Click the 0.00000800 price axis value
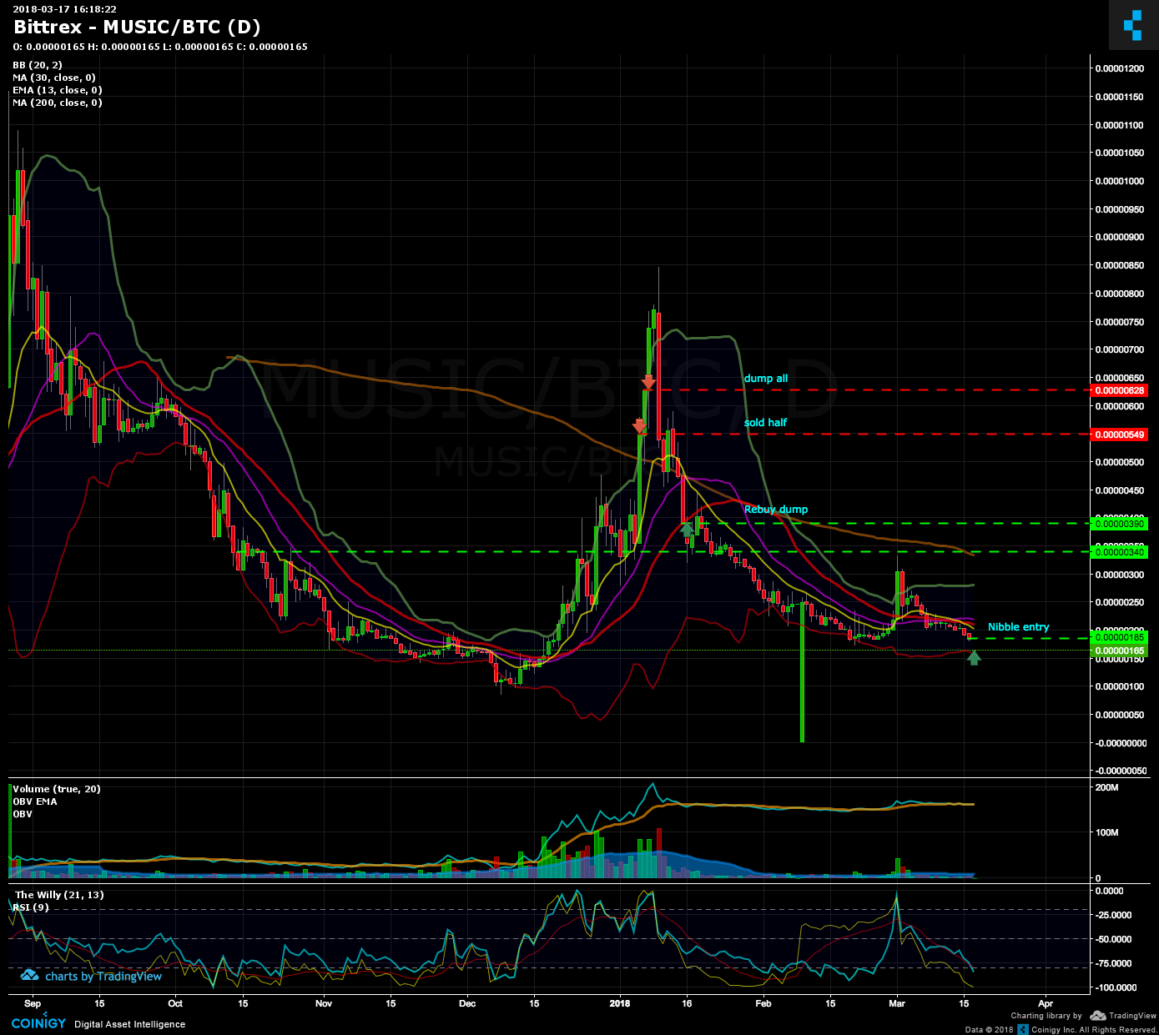This screenshot has height=1035, width=1159. click(x=1120, y=294)
